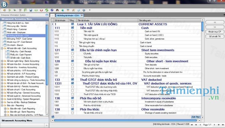The image size is (225, 128).
Task: Click the grid horizontal scrollbar thumb
Action: click(x=125, y=121)
